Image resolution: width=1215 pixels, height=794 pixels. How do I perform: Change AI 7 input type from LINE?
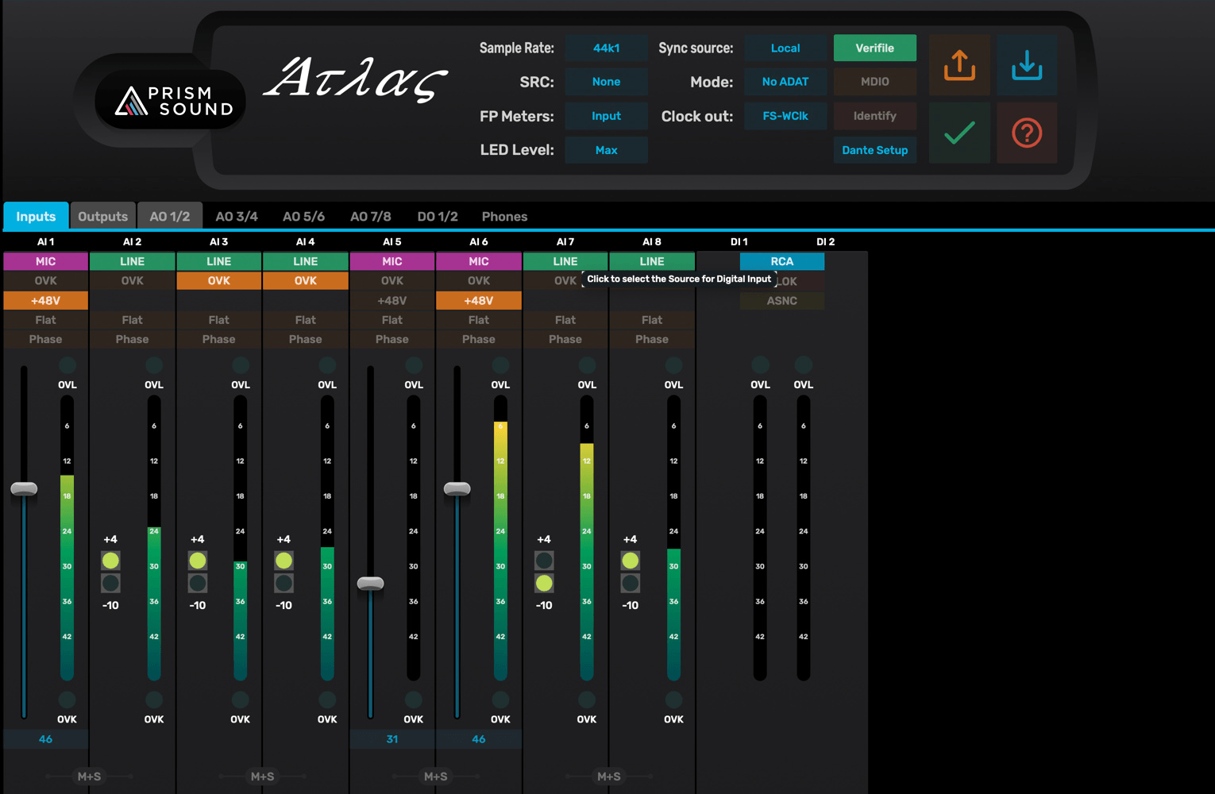[565, 261]
